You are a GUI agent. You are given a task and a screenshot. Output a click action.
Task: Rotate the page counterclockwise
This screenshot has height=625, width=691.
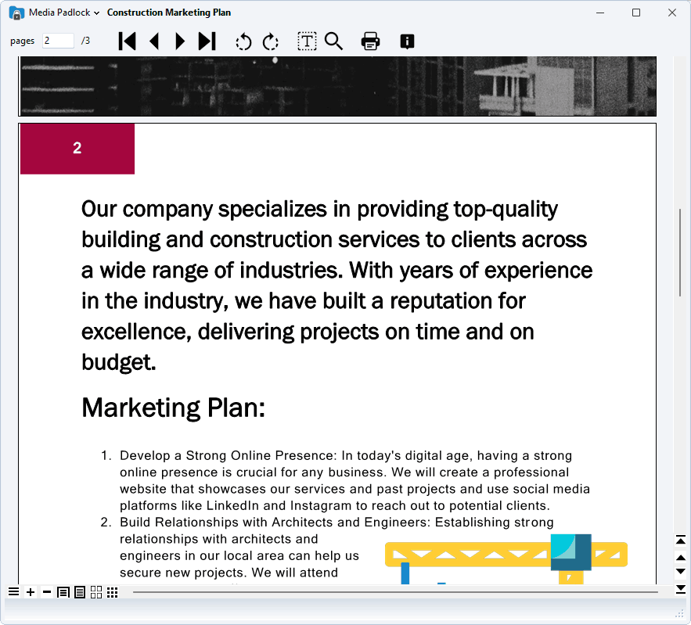pos(244,41)
